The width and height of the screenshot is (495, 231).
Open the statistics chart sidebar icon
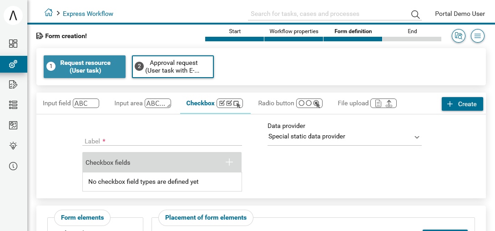point(13,125)
